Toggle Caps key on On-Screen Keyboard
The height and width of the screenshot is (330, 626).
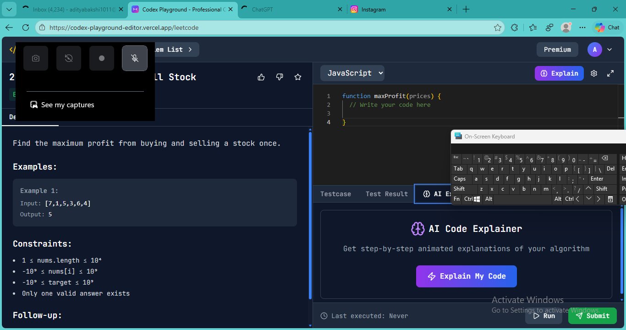click(460, 179)
